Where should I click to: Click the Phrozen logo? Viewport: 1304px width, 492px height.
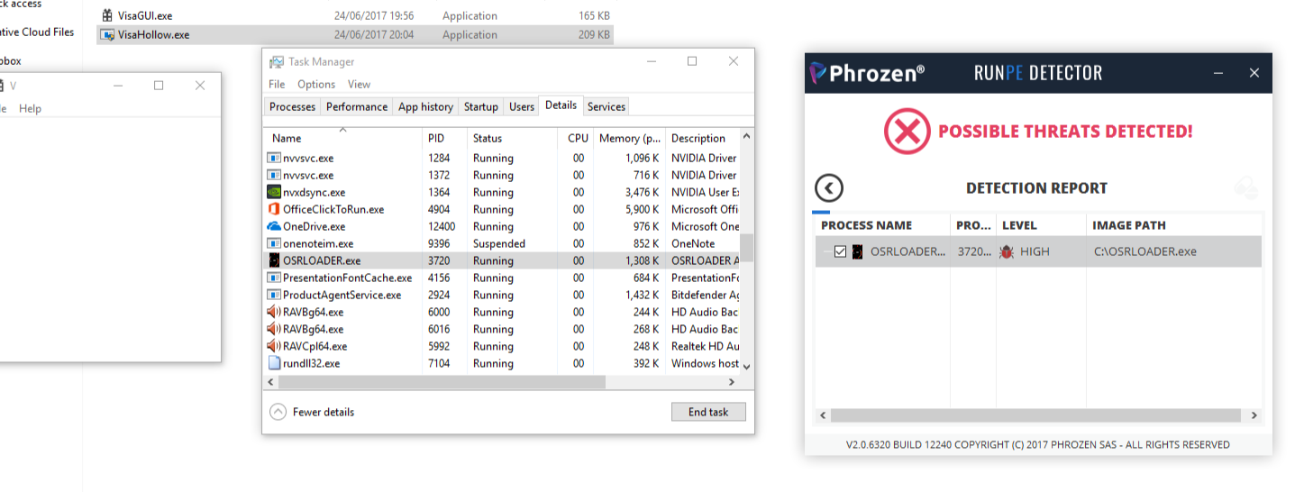pos(866,73)
